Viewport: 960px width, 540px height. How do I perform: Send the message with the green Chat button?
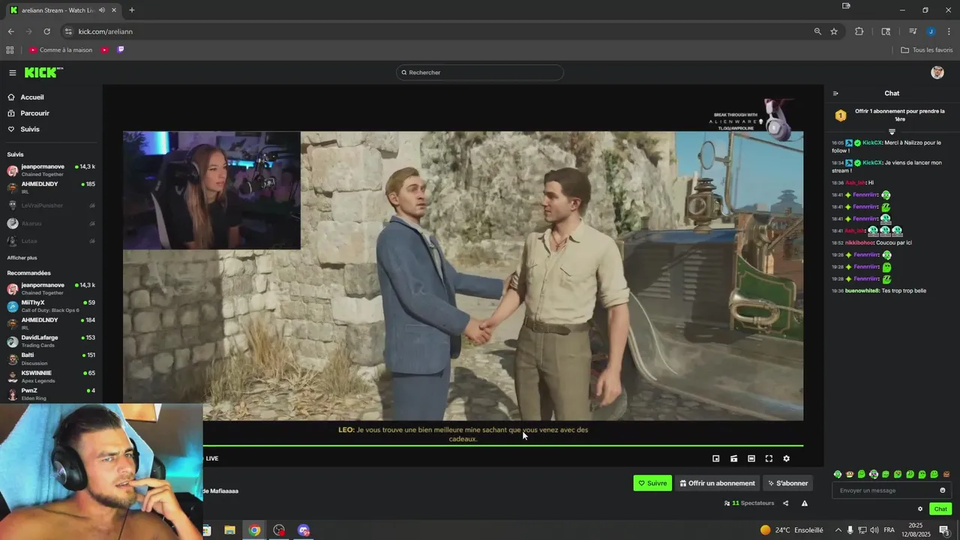tap(940, 509)
